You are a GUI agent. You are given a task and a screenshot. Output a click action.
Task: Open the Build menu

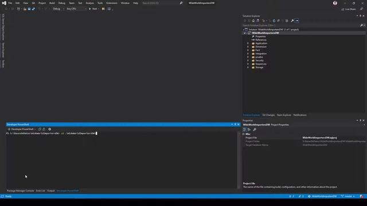[52, 3]
